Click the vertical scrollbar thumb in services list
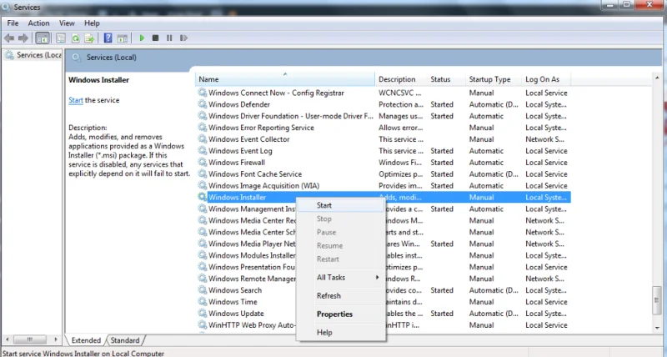 click(x=657, y=300)
